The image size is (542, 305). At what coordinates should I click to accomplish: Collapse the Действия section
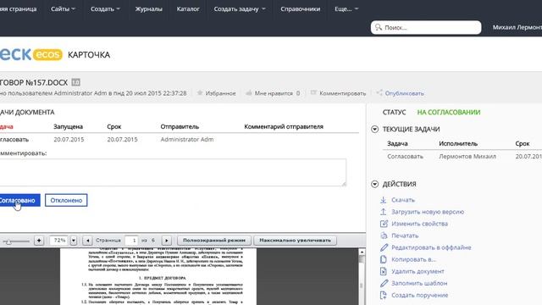pyautogui.click(x=374, y=184)
